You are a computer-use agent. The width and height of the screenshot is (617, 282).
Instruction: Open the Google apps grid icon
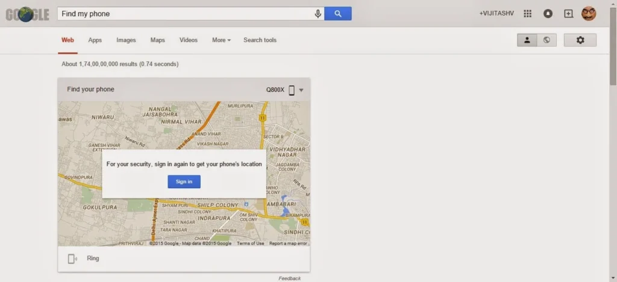click(x=528, y=14)
